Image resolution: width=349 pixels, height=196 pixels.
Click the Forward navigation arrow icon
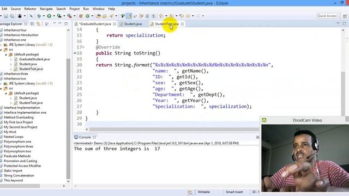pyautogui.click(x=198, y=16)
